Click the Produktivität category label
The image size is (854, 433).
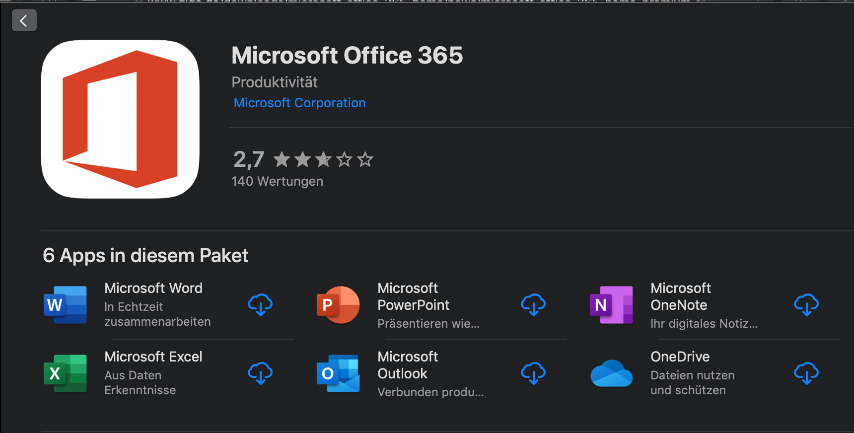coord(275,82)
